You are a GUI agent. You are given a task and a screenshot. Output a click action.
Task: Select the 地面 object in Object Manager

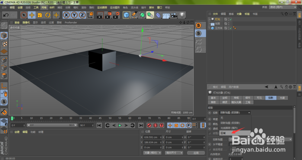[217, 24]
